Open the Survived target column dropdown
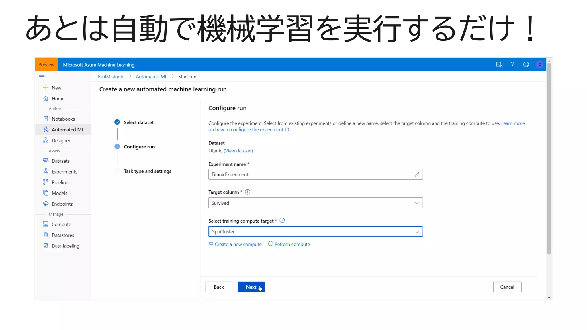587x330 pixels. tap(315, 203)
